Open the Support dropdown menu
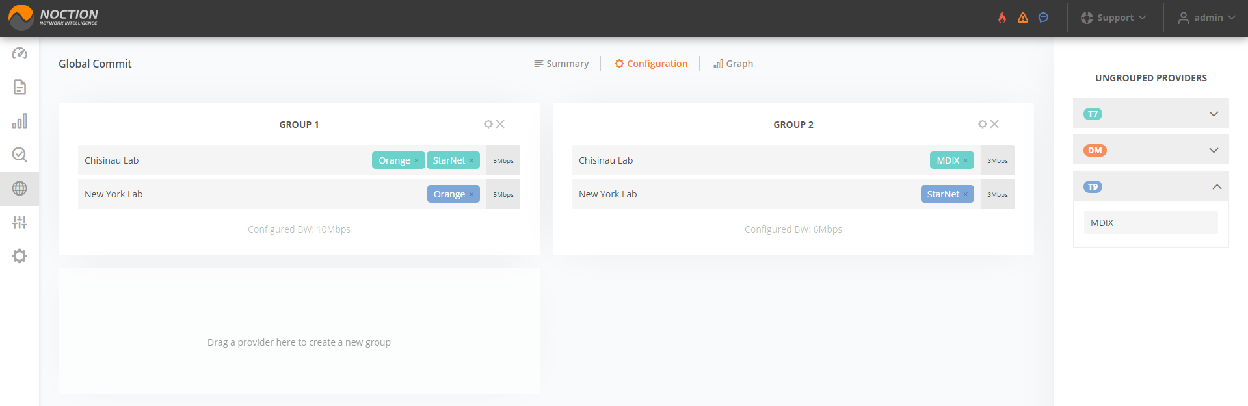1248x406 pixels. coord(1113,18)
